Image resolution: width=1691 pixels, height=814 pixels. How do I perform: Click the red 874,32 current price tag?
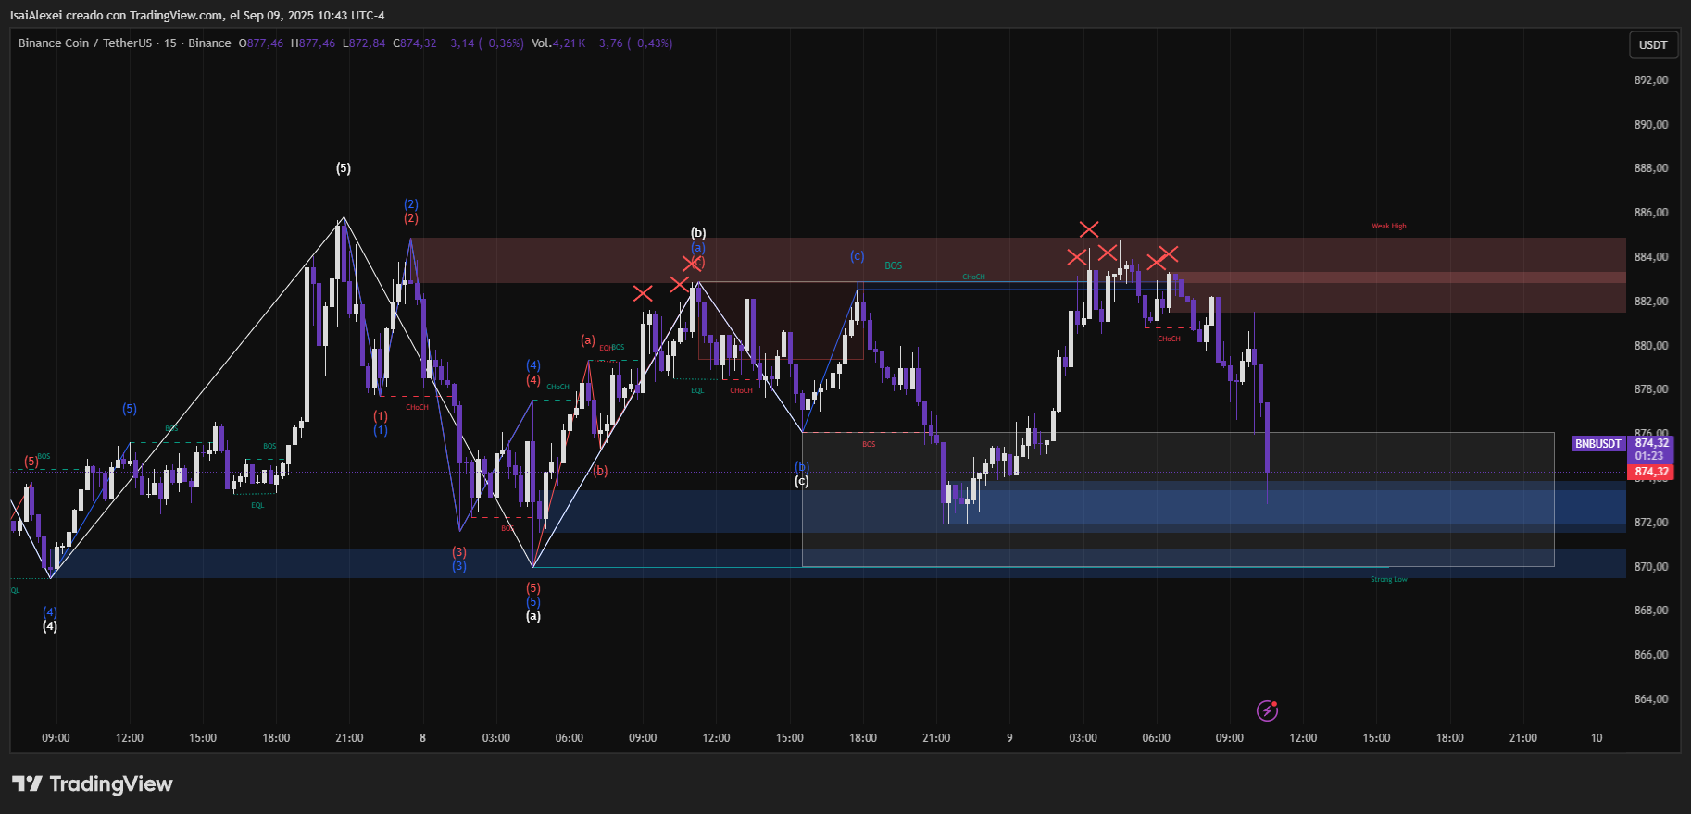pyautogui.click(x=1651, y=472)
